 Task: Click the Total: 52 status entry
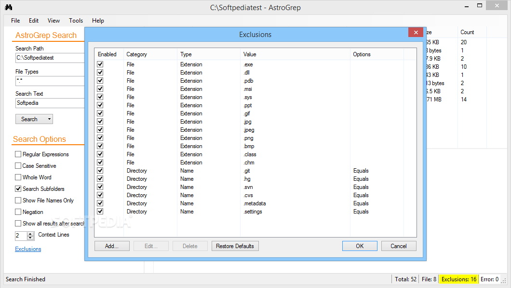click(405, 279)
